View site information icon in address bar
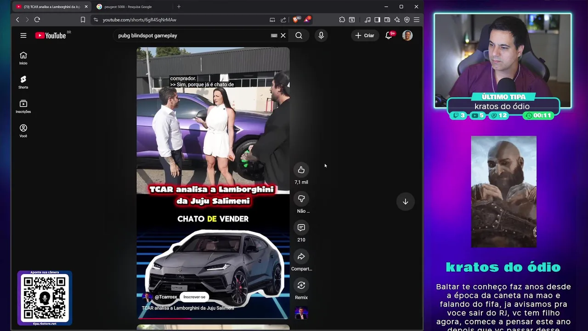The width and height of the screenshot is (588, 331). click(96, 20)
